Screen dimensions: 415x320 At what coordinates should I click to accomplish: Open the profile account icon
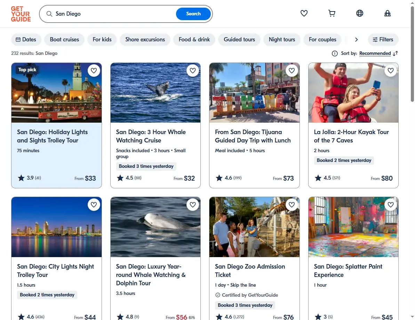388,13
